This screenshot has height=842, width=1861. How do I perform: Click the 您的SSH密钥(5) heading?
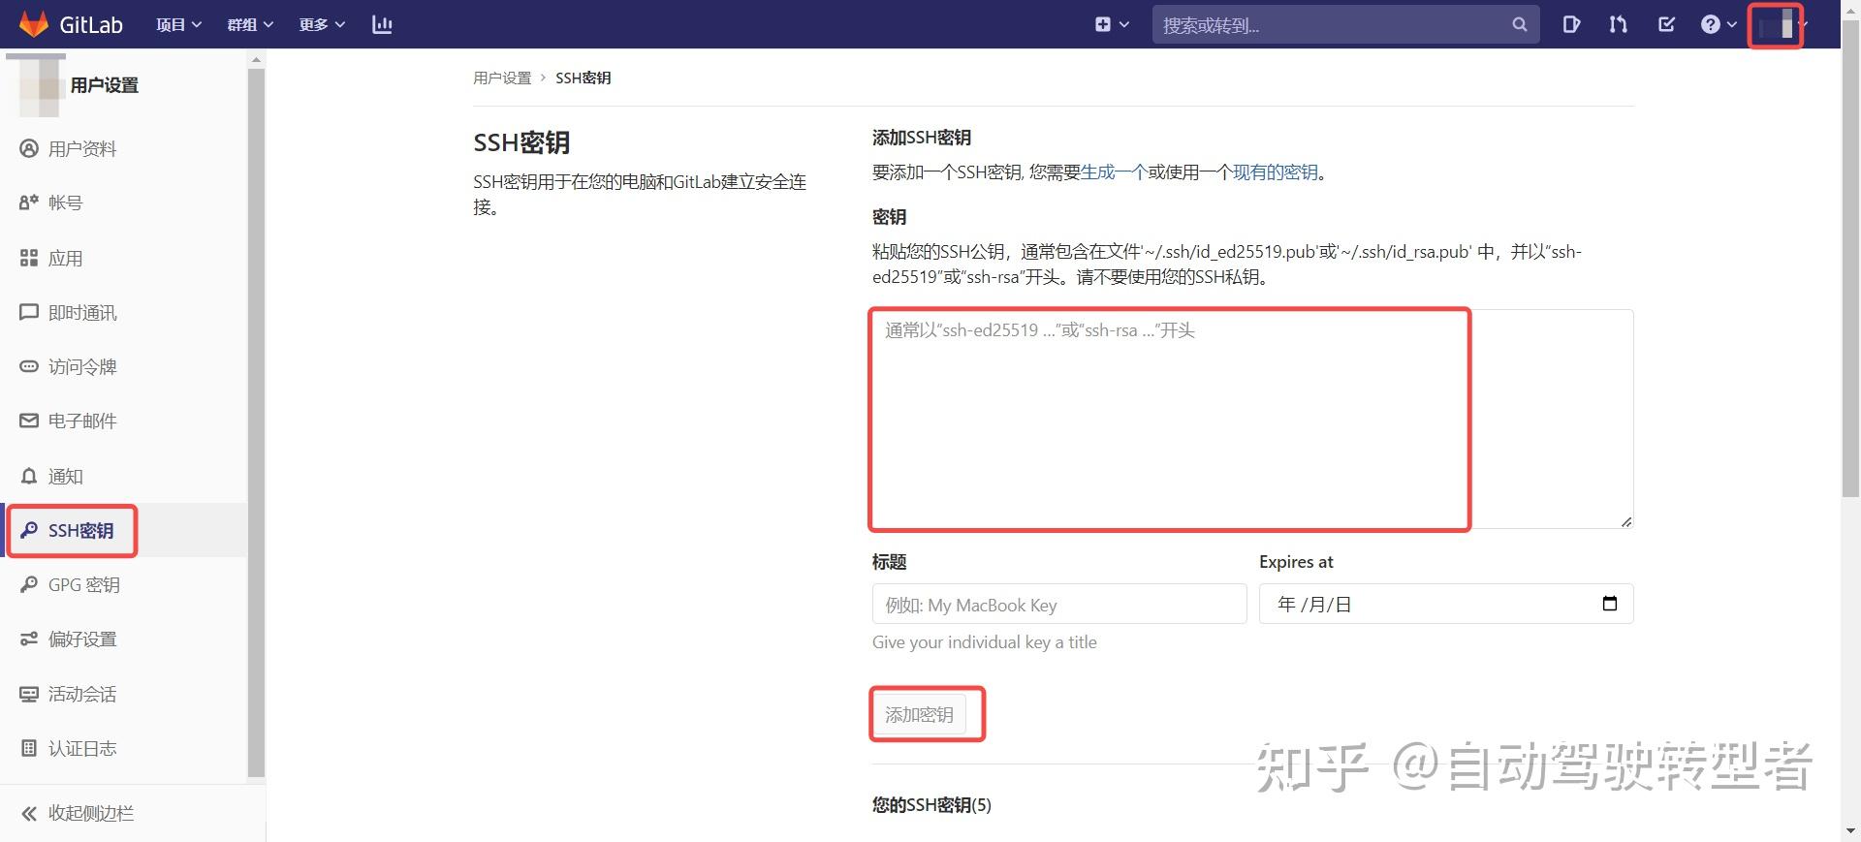[931, 804]
